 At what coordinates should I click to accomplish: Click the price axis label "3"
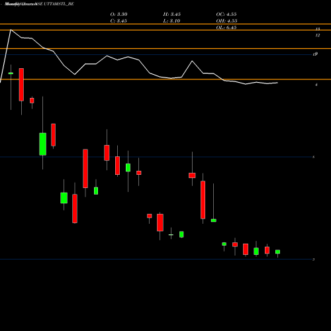tap(314, 260)
